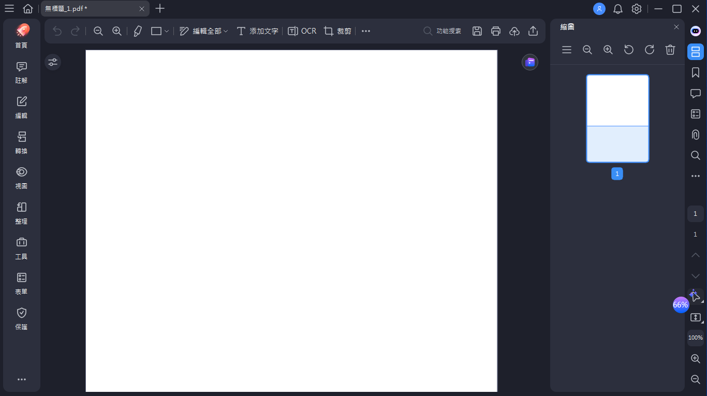Image resolution: width=707 pixels, height=396 pixels.
Task: Open the user account avatar
Action: [599, 9]
